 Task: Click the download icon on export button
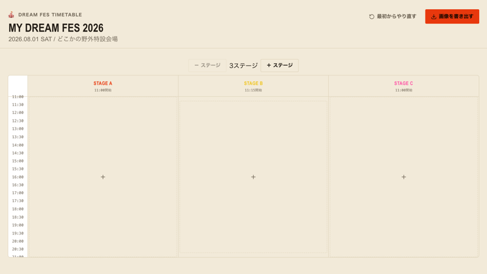pos(433,17)
